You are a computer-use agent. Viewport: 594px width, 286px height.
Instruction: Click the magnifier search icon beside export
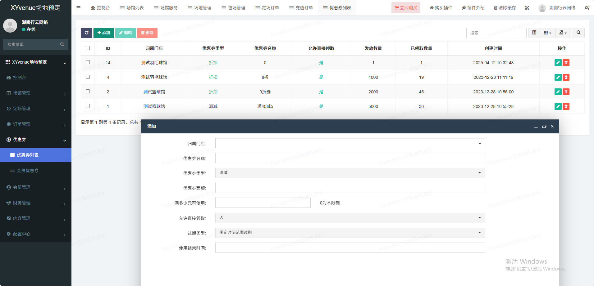coord(578,33)
